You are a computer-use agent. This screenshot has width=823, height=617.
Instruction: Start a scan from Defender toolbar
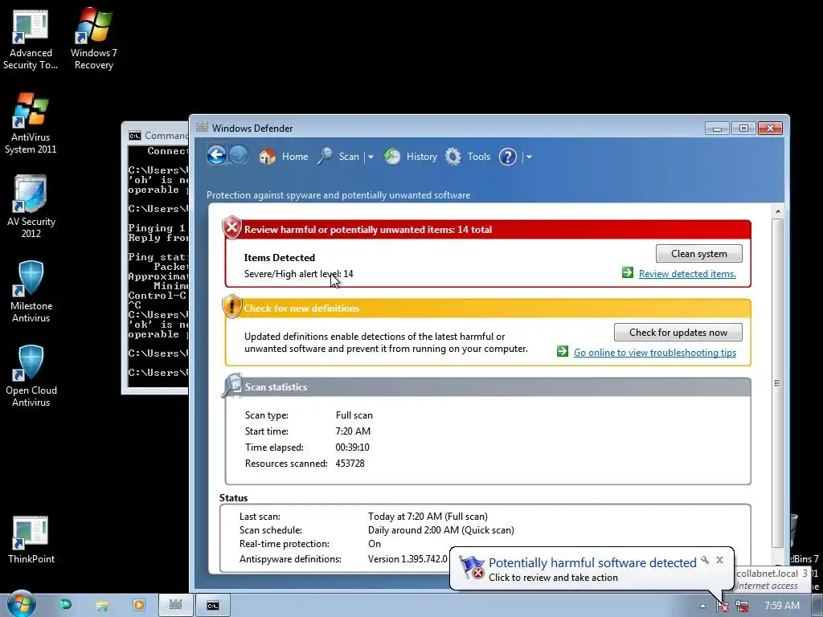338,157
